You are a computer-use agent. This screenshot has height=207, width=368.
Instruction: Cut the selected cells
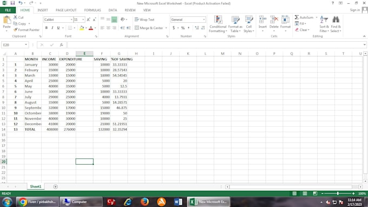pyautogui.click(x=18, y=17)
